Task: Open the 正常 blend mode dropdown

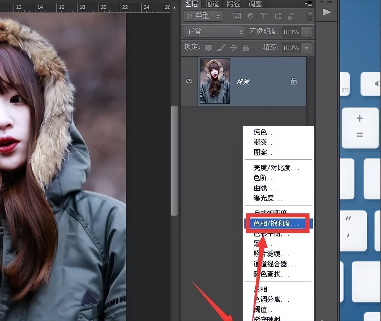Action: coord(213,32)
